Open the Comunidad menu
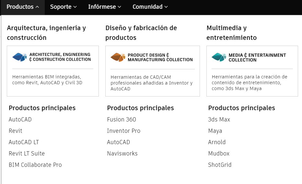 (x=150, y=7)
